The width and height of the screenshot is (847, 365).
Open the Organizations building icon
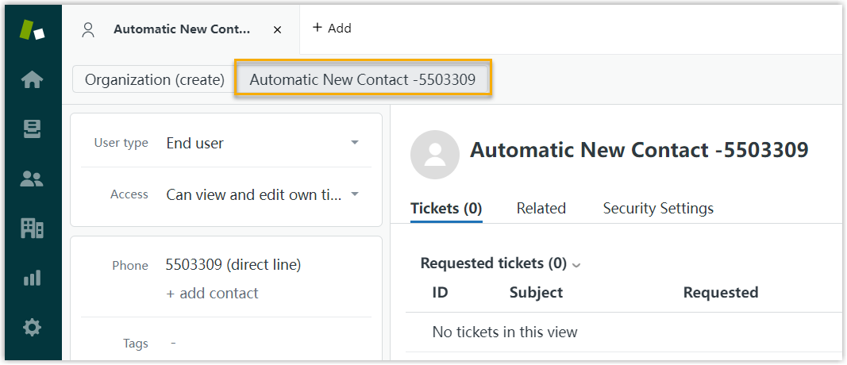click(x=32, y=229)
